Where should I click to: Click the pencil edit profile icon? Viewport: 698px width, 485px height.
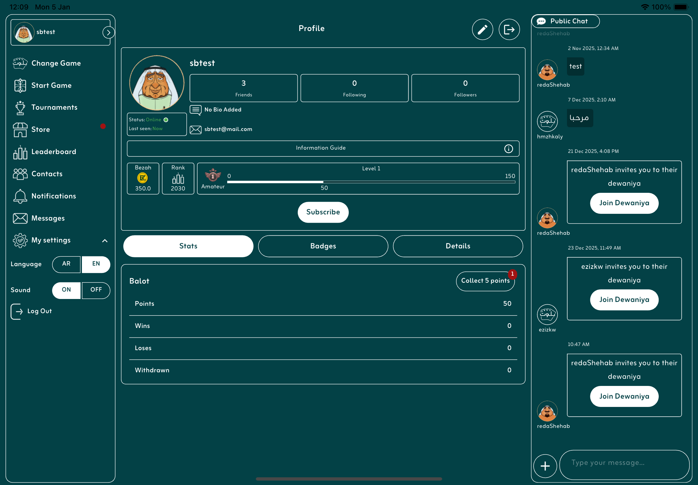tap(482, 30)
